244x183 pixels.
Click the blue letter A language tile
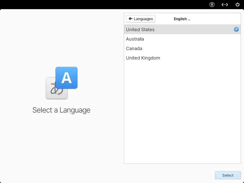(66, 78)
